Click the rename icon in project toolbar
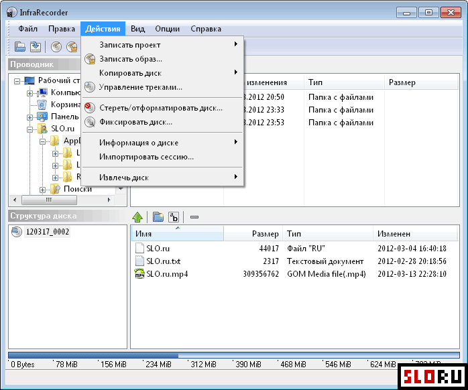Screen dimensions: 468x390 pyautogui.click(x=174, y=217)
